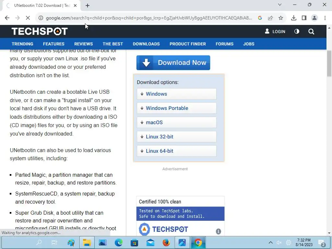Screen dimensions: 332x249
Task: Expand the system tray hidden icons
Action: pyautogui.click(x=271, y=243)
